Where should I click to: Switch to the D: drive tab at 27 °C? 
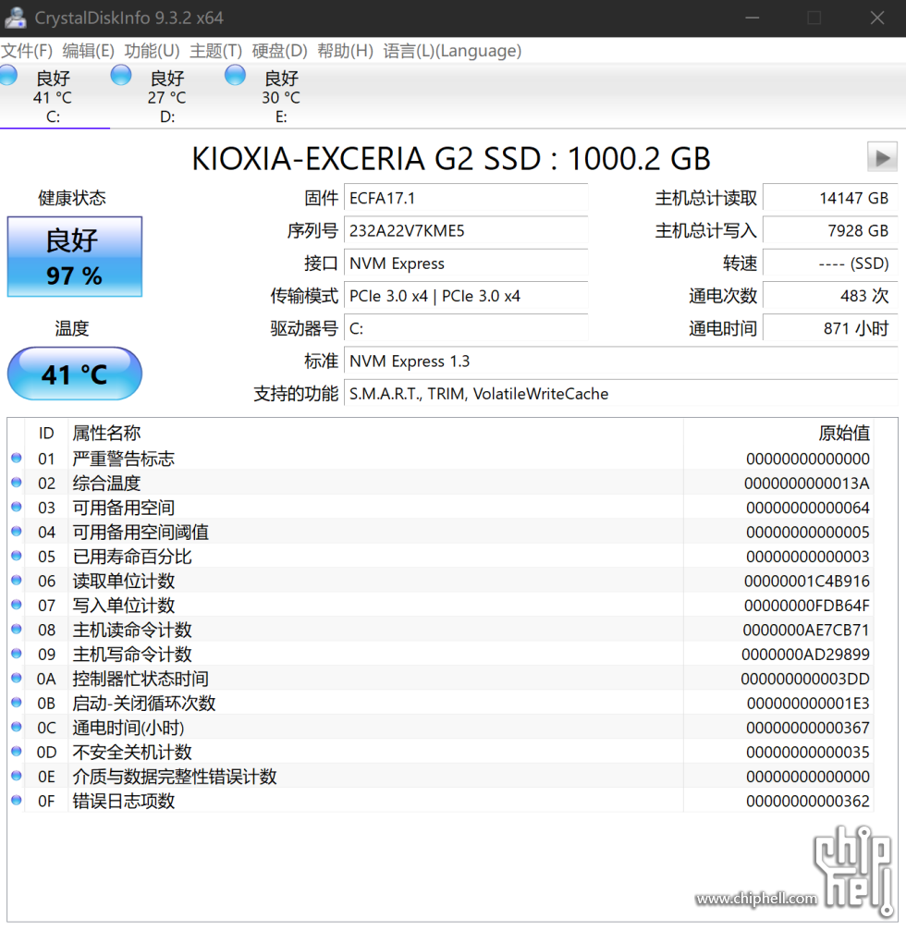[x=166, y=96]
